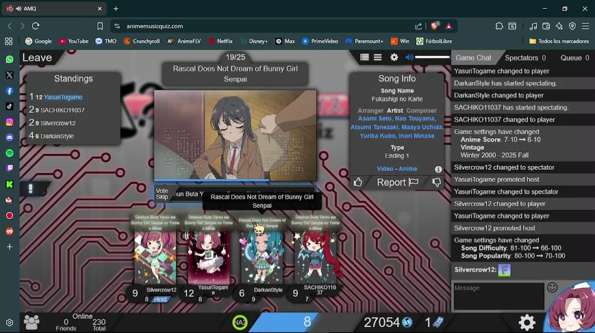Open the TikTok sidebar shortcut
The image size is (595, 333).
(x=9, y=106)
